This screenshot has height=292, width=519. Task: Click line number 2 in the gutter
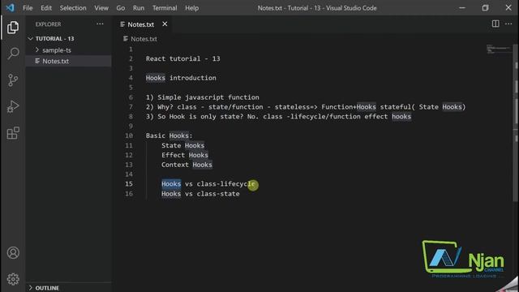[x=131, y=58]
